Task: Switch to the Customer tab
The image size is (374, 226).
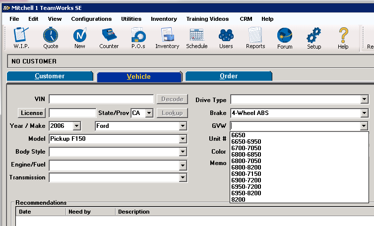Action: [50, 76]
